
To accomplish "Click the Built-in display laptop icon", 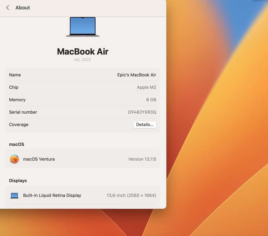I will 14,195.
